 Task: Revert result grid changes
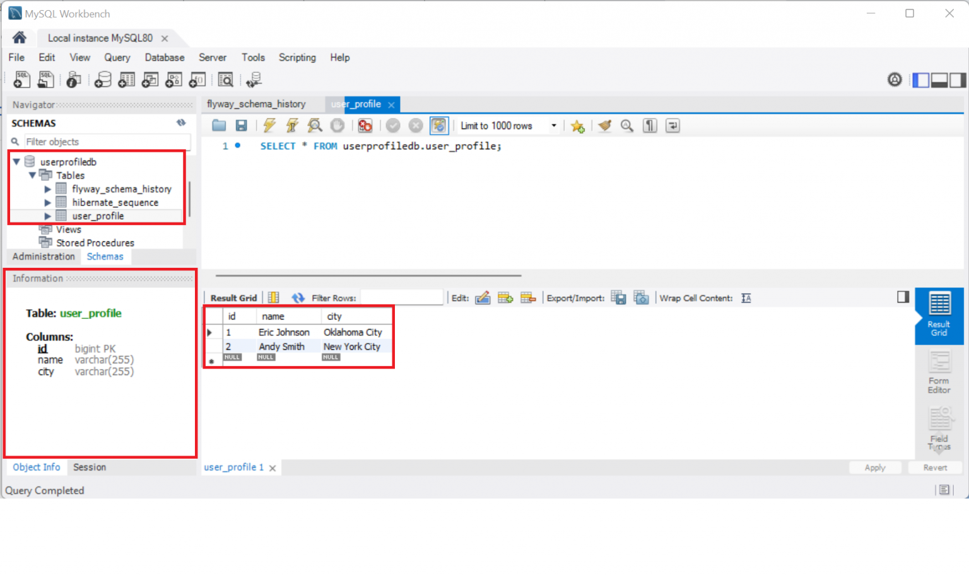click(935, 468)
